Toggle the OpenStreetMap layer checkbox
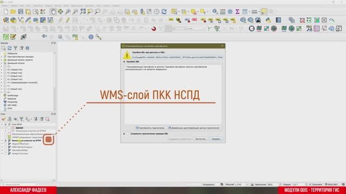346x194 pixels. pyautogui.click(x=6, y=150)
